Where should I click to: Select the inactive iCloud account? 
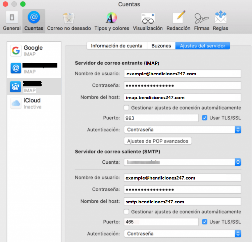[34, 103]
